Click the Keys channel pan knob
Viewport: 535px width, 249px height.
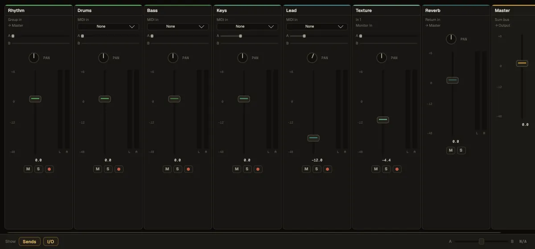(x=243, y=58)
